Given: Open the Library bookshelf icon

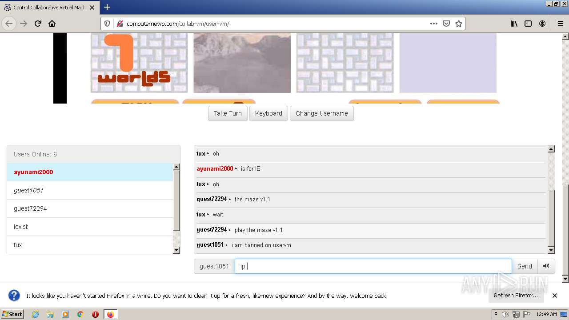Looking at the screenshot, I should 514,24.
